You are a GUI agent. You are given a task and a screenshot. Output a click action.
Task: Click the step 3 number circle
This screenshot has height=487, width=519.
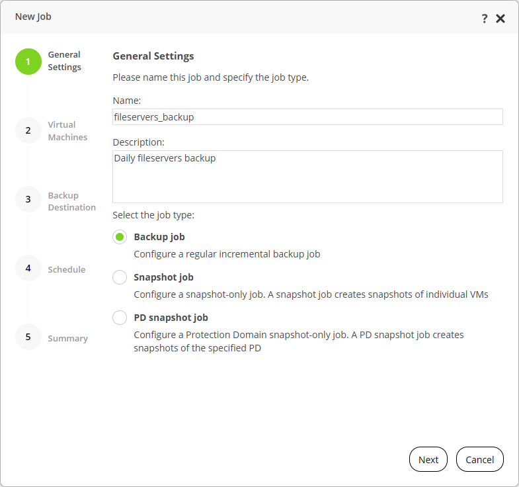tap(28, 199)
